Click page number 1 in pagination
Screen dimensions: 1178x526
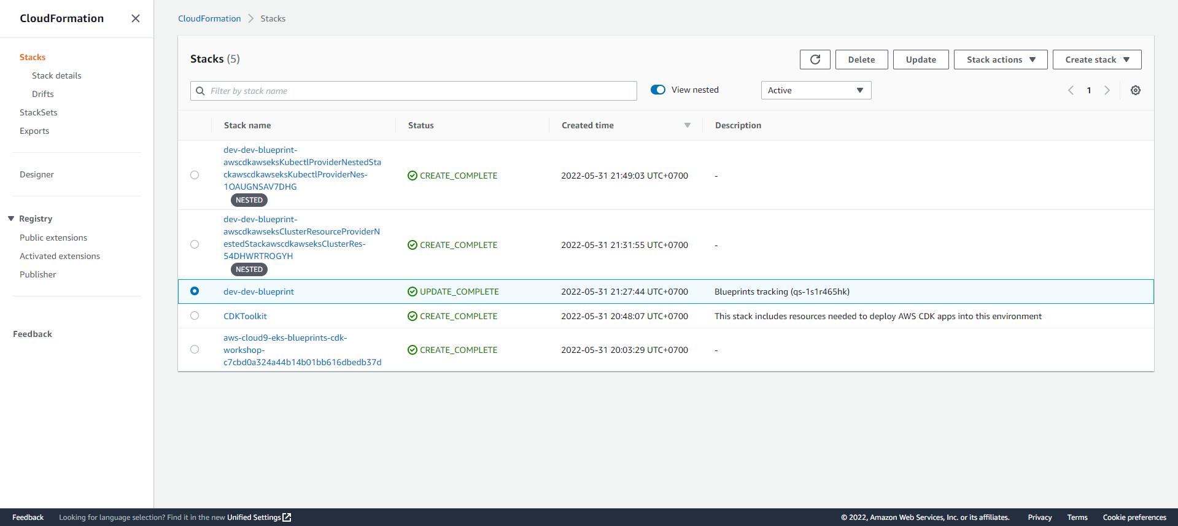pos(1089,90)
